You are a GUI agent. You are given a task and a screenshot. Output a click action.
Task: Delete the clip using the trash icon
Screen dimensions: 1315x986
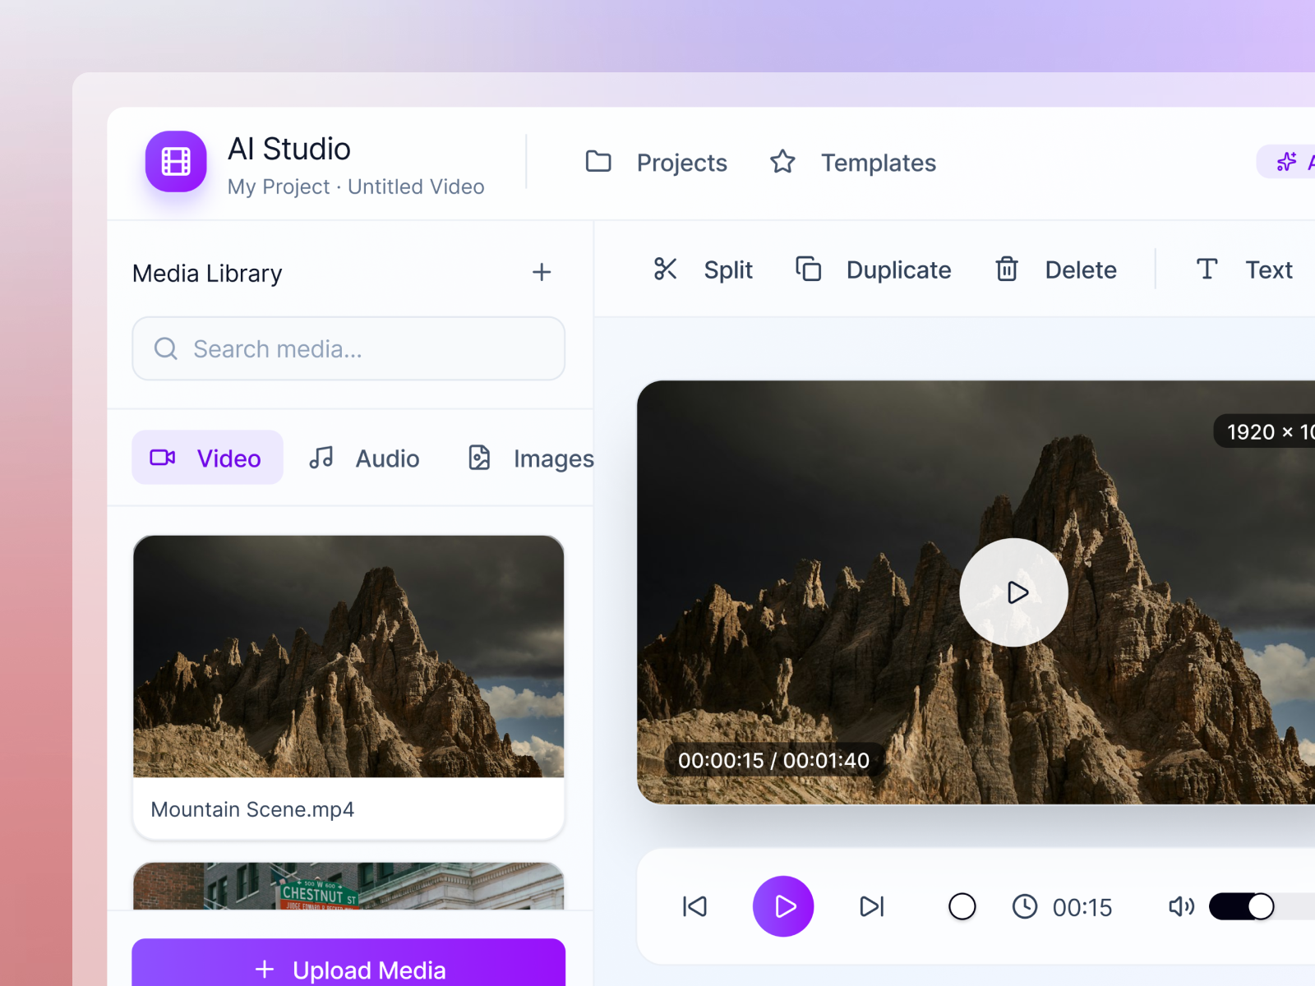(1006, 270)
